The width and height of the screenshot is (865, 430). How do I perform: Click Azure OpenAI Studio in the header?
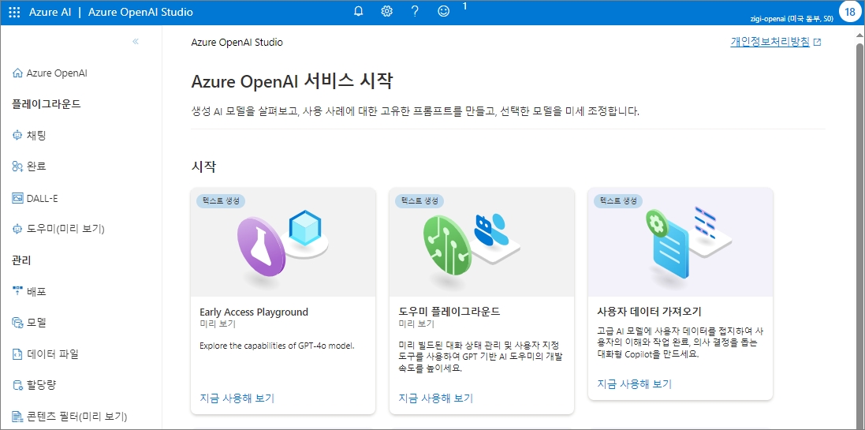[x=140, y=12]
